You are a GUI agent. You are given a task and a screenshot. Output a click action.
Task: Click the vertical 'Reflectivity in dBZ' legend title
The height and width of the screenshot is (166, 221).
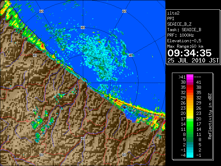coord(210,116)
